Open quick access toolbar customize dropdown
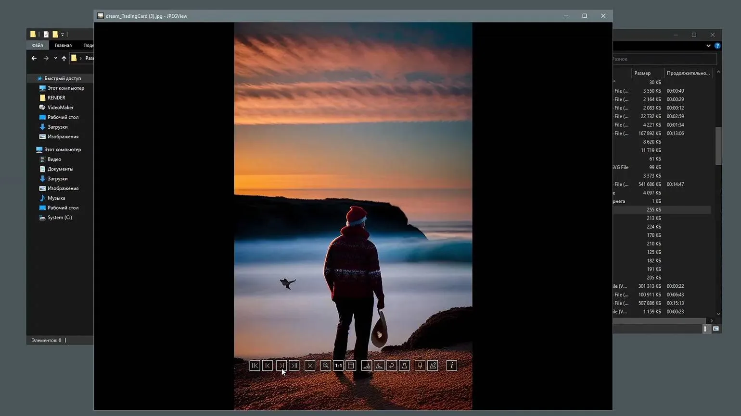The height and width of the screenshot is (416, 741). [63, 35]
